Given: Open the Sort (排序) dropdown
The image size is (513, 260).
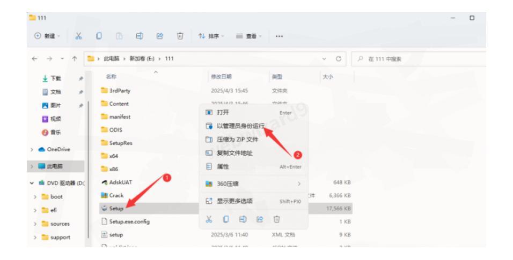Looking at the screenshot, I should pos(211,36).
